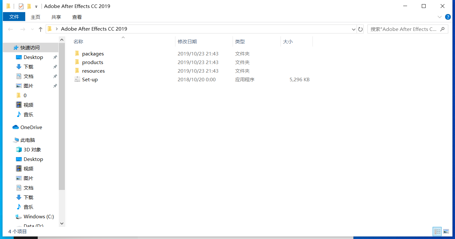Image resolution: width=455 pixels, height=239 pixels.
Task: Click the refresh icon beside address bar
Action: (x=360, y=29)
